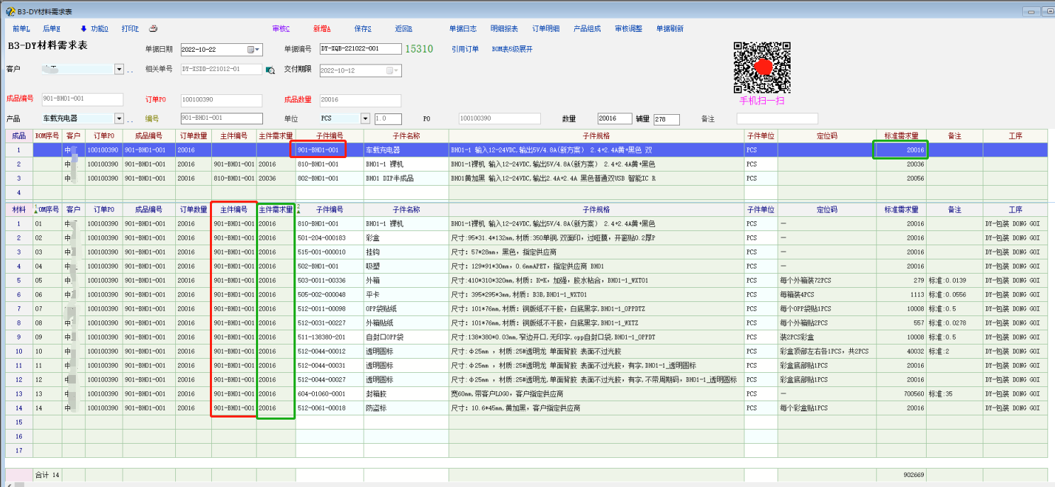Click the 引用订单 link
This screenshot has width=1055, height=487.
(x=465, y=50)
